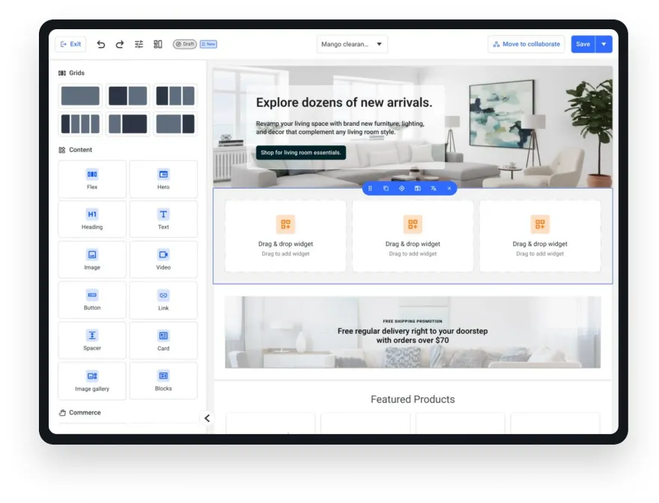This screenshot has width=659, height=503.
Task: Select the Revamp your living space paragraph
Action: click(x=341, y=128)
